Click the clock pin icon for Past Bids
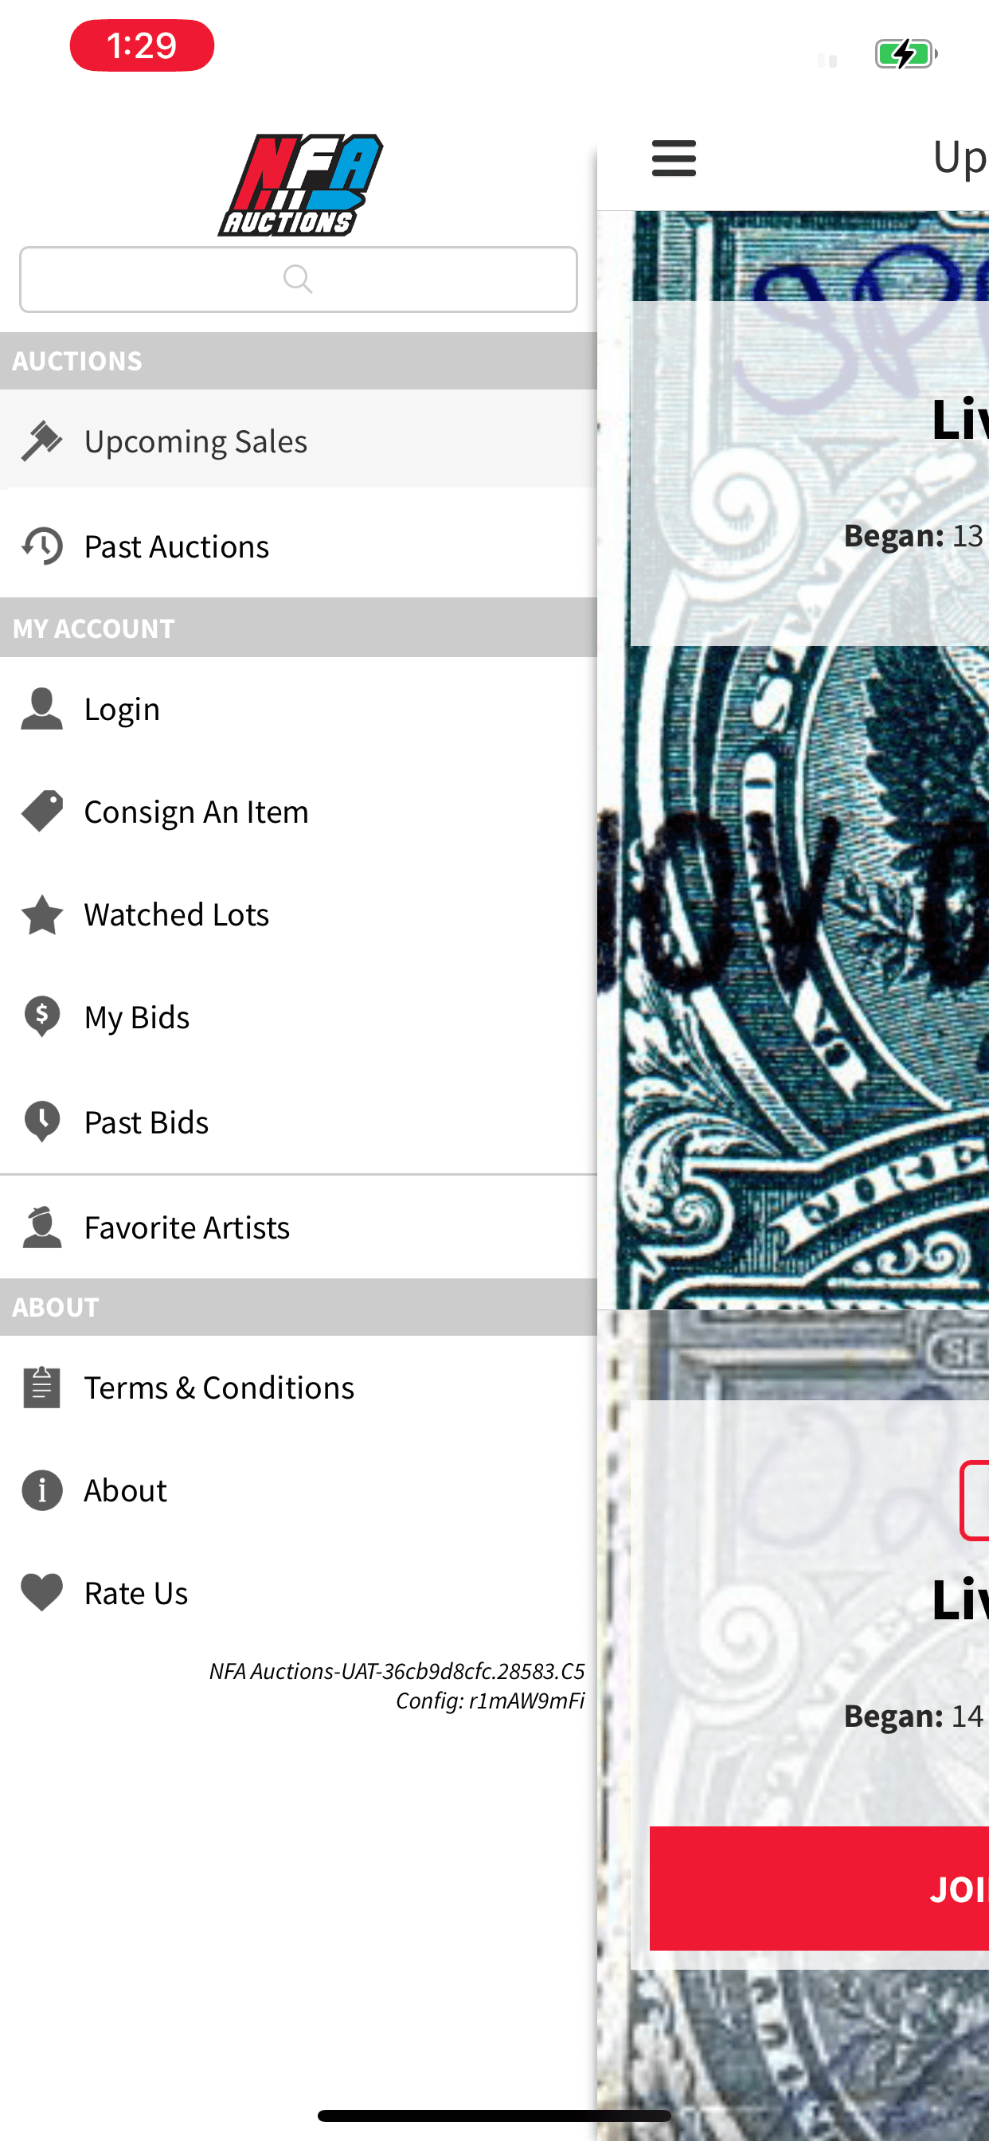989x2141 pixels. point(41,1122)
